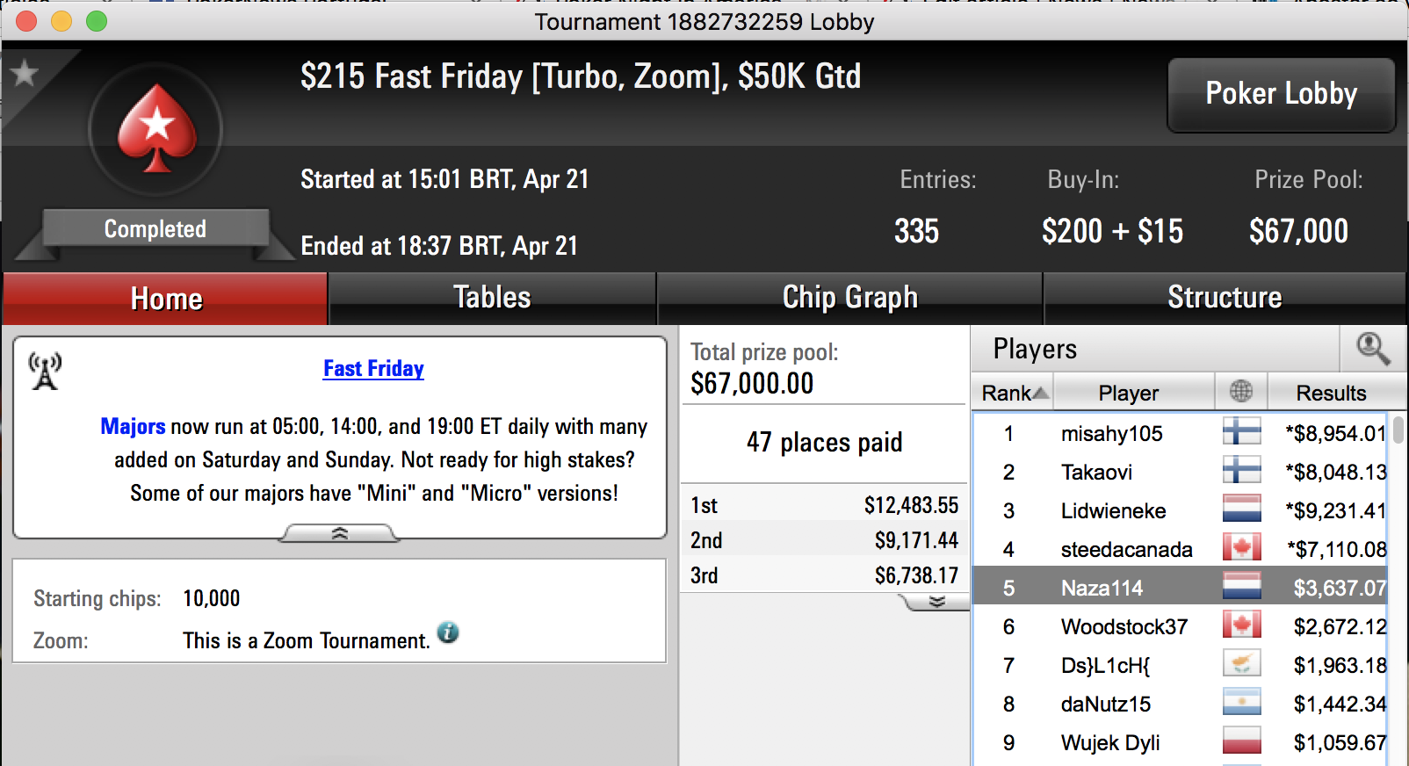The width and height of the screenshot is (1409, 766).
Task: Click the globe country column header
Action: pos(1241,391)
